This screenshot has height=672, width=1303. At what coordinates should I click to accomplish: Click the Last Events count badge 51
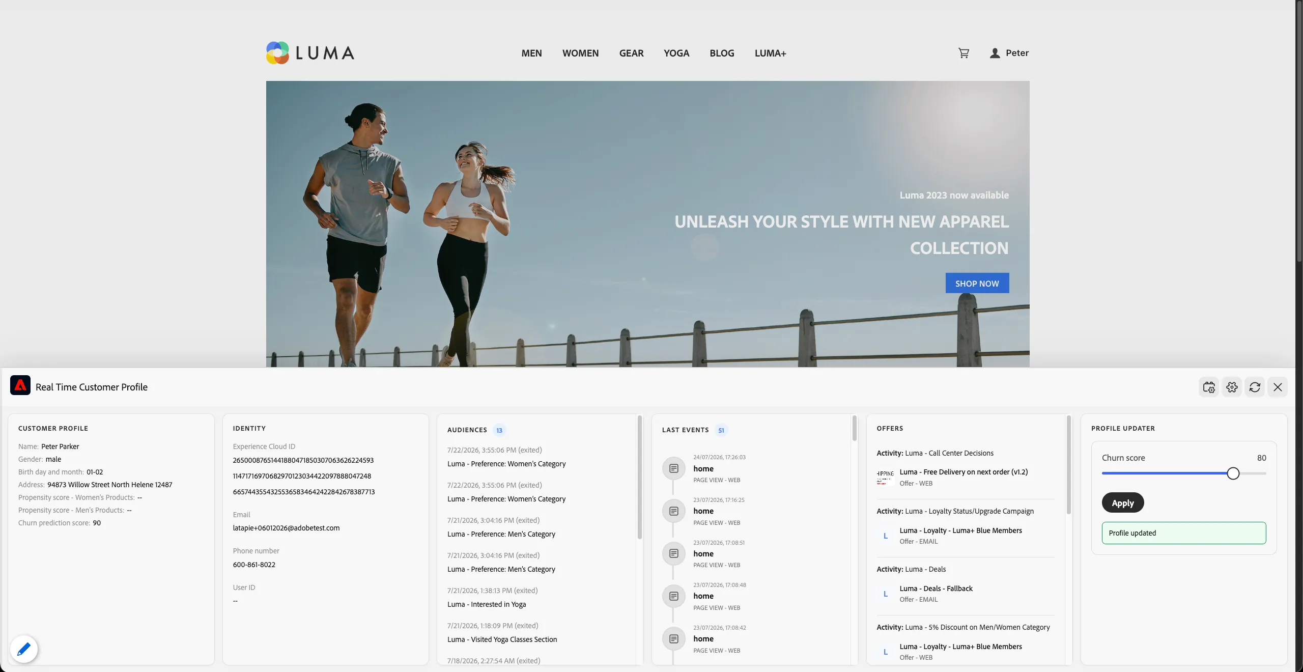721,430
